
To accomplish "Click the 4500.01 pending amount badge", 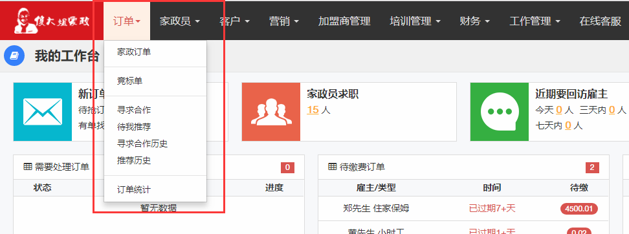I will point(579,209).
